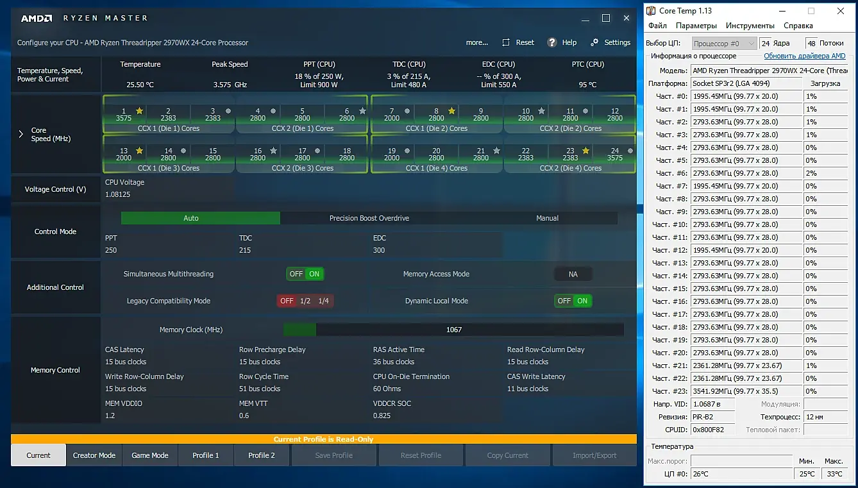The image size is (858, 488).
Task: Expand the Core Speed section chevron
Action: pyautogui.click(x=21, y=134)
